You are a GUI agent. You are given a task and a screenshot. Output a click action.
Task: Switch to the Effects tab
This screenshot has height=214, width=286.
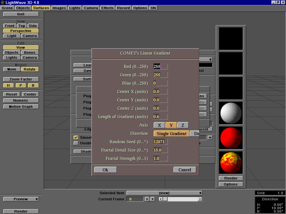107,8
